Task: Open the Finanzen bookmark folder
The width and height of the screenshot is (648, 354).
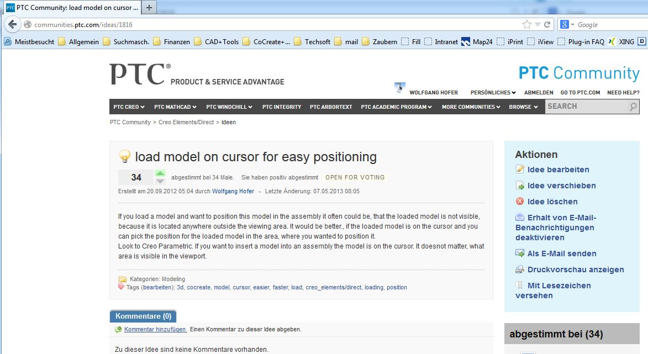Action: pyautogui.click(x=171, y=42)
